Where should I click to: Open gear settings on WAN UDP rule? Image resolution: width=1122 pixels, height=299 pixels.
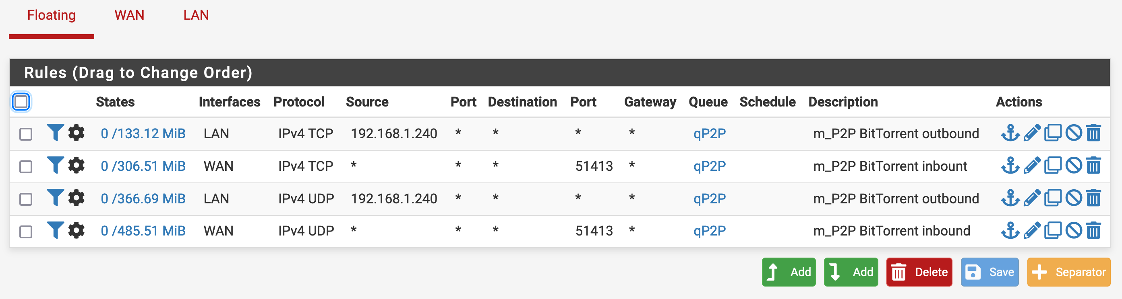[x=76, y=230]
